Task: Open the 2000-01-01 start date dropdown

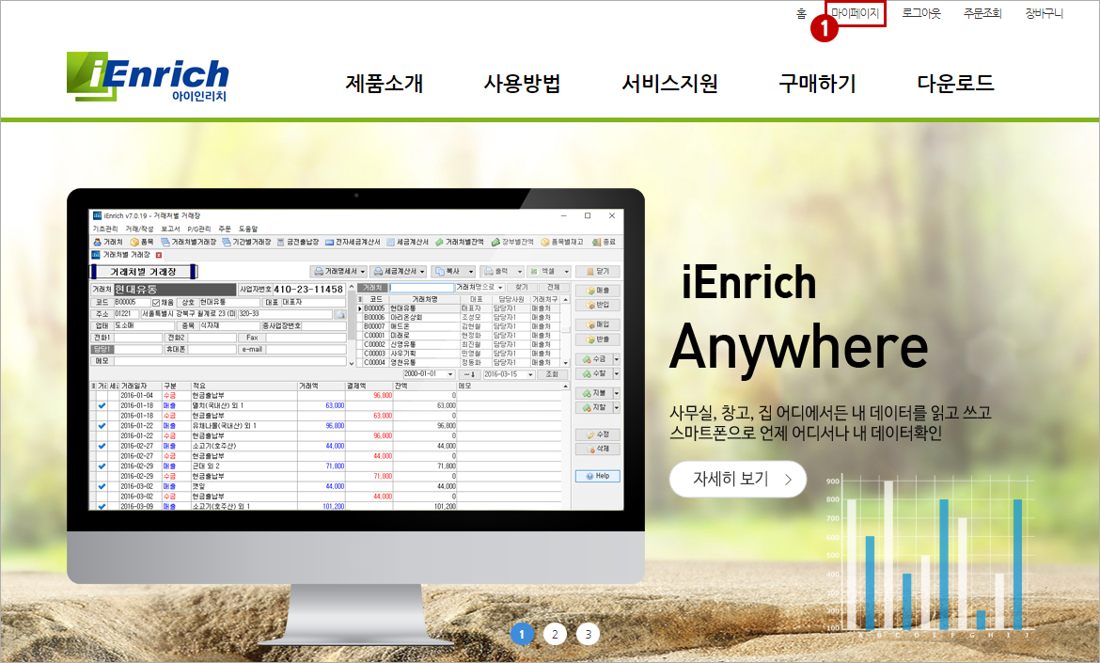Action: [450, 374]
